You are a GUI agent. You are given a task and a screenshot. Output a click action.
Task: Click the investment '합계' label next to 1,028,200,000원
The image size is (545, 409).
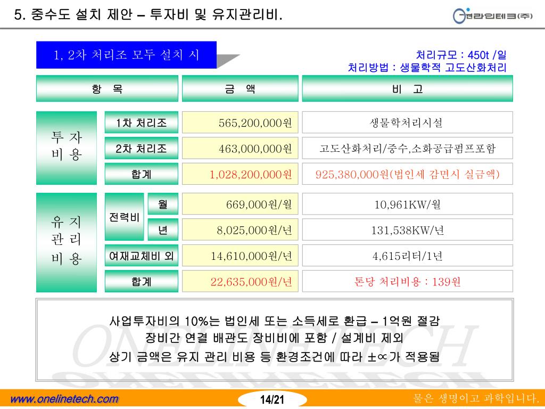coord(142,174)
